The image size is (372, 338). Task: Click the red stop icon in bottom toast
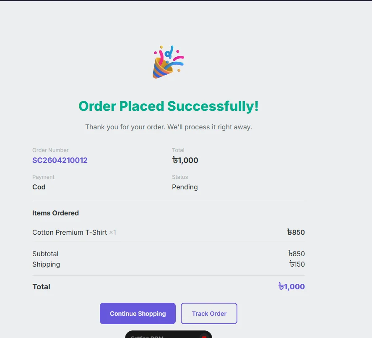(204, 337)
